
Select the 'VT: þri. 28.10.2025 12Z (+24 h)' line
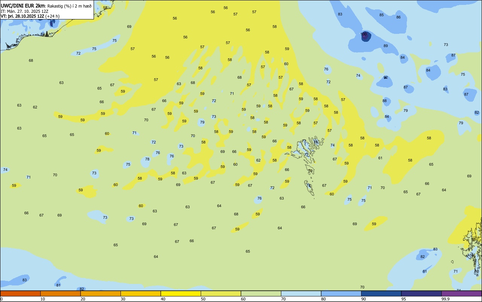click(x=30, y=16)
